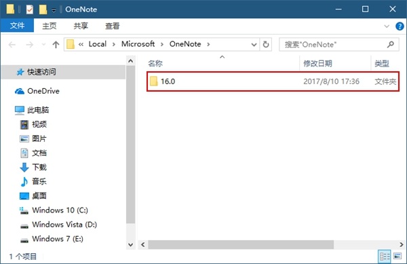The height and width of the screenshot is (264, 407).
Task: Switch to the 查看 ribbon tab
Action: (x=113, y=26)
